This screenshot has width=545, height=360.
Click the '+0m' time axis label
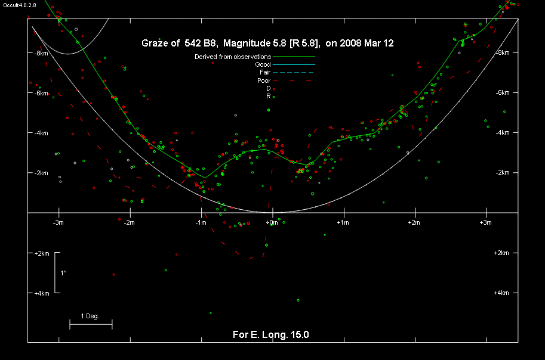(x=272, y=222)
